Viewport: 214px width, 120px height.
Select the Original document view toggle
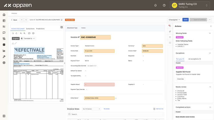point(16,38)
